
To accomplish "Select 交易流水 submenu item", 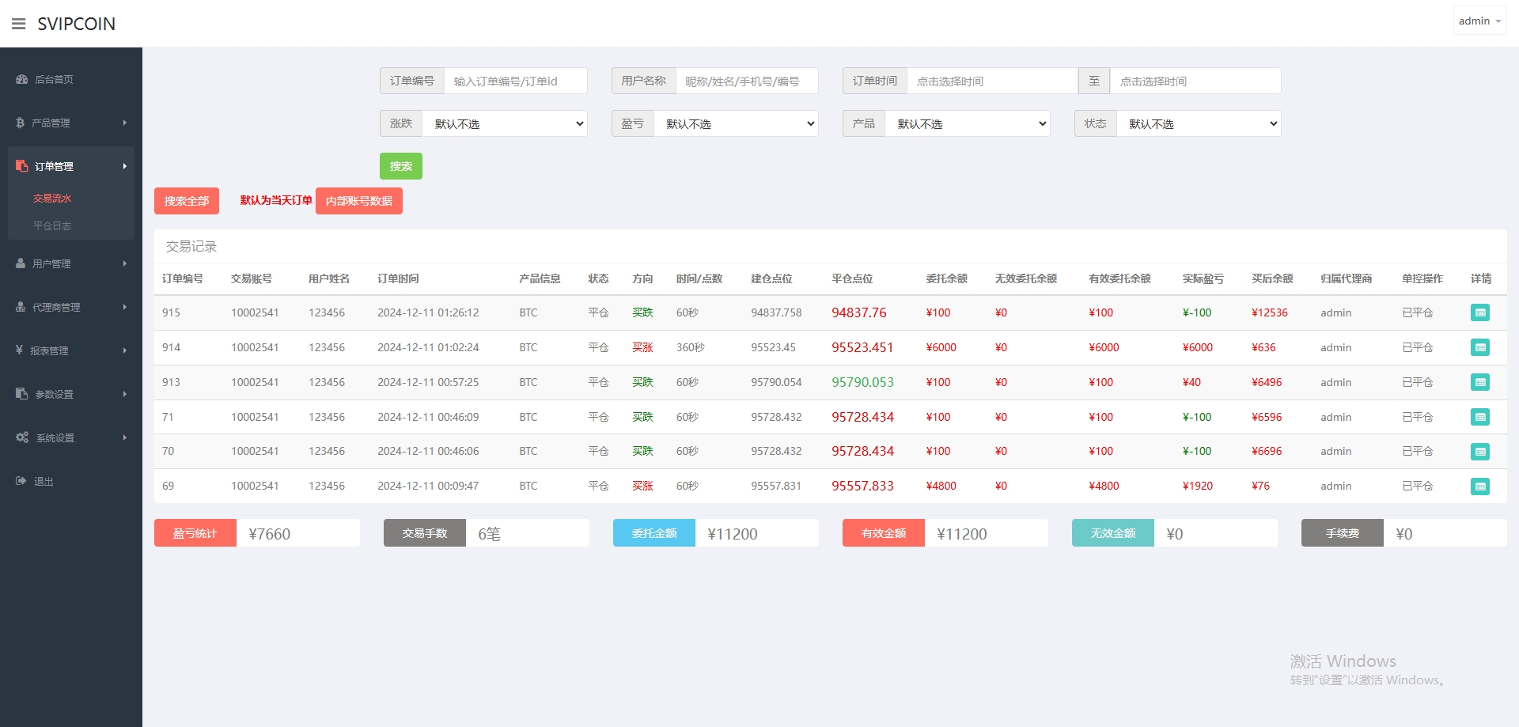I will (52, 199).
